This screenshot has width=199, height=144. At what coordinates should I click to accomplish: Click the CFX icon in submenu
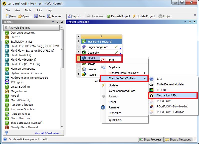[151, 79]
